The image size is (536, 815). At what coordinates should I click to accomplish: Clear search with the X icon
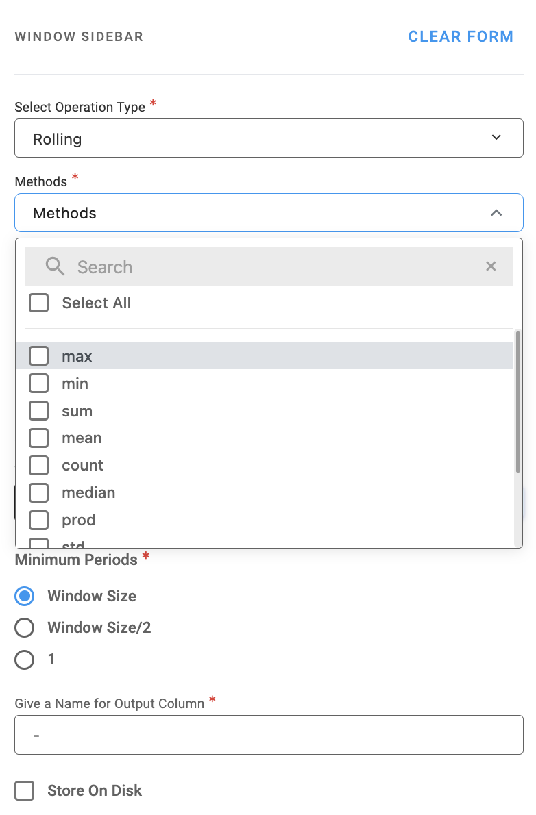(x=491, y=266)
